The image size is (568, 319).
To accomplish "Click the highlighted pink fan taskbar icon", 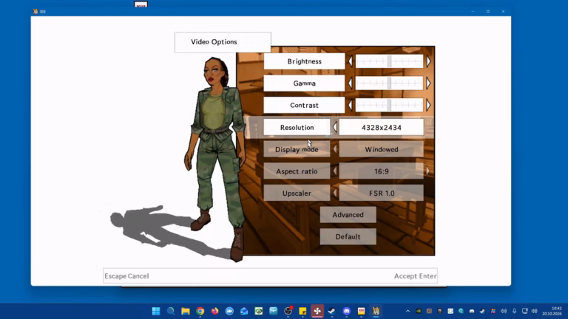I will click(317, 311).
